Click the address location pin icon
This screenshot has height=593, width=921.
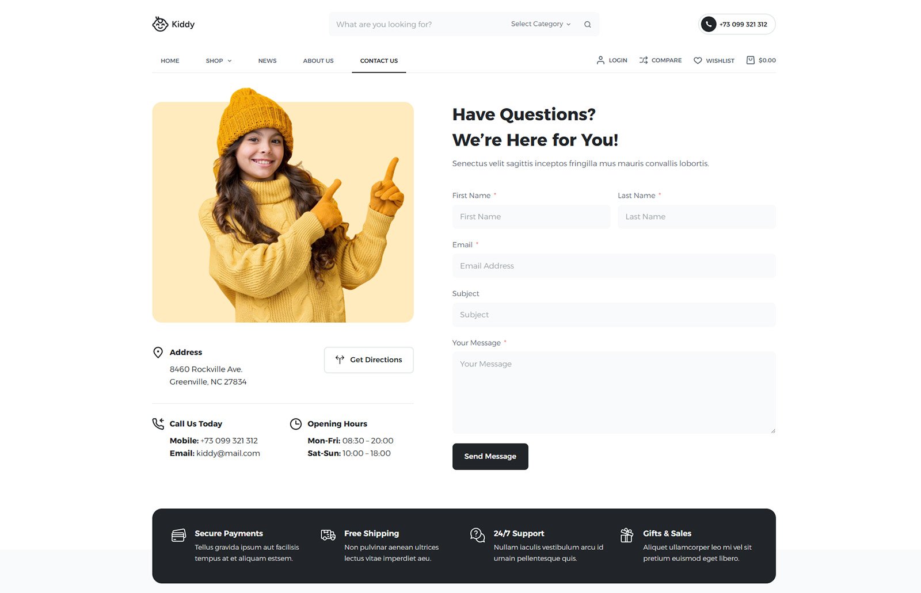[x=158, y=353]
